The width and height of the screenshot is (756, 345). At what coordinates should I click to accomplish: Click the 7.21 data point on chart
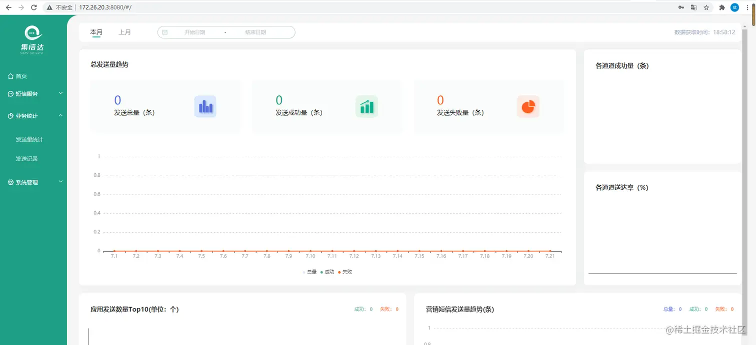point(550,251)
